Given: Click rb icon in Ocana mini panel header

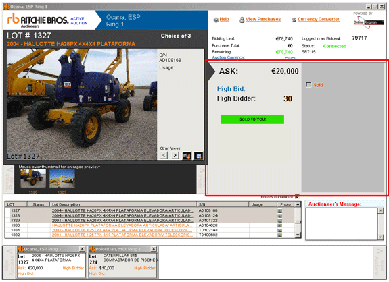Looking at the screenshot, I should 20,249.
